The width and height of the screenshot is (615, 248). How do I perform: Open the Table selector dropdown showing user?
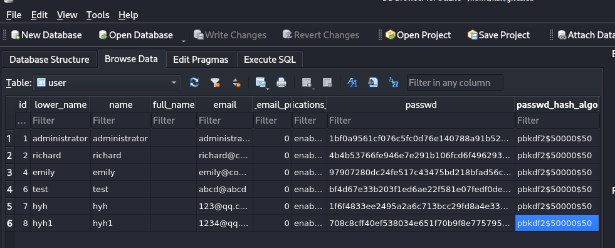tap(107, 82)
